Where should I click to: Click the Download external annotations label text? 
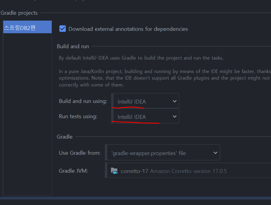click(x=128, y=29)
